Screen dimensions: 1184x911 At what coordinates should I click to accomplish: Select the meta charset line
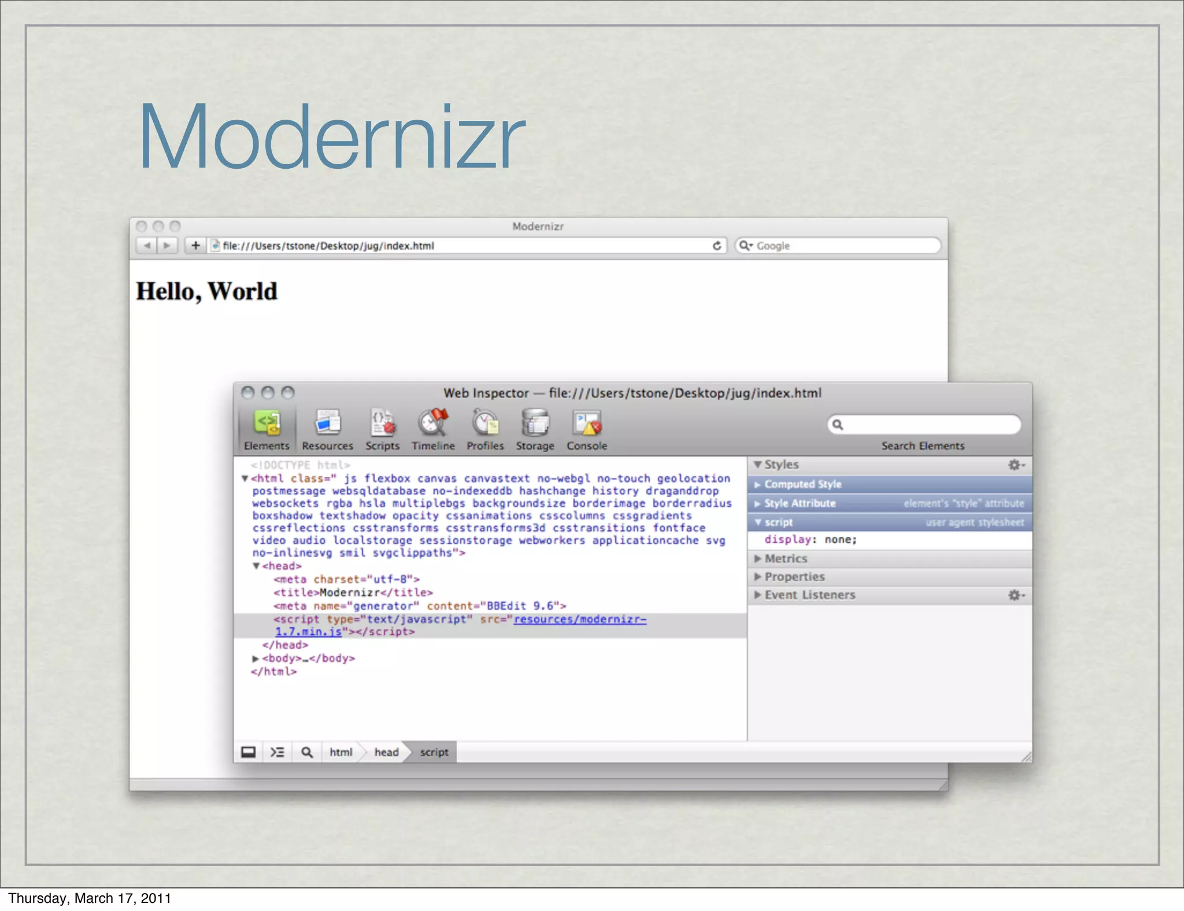pos(346,579)
